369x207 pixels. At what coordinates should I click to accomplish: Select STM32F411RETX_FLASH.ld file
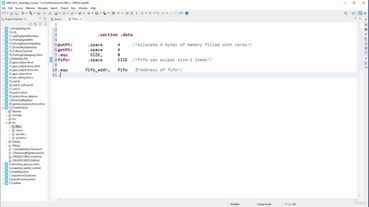tap(27, 157)
